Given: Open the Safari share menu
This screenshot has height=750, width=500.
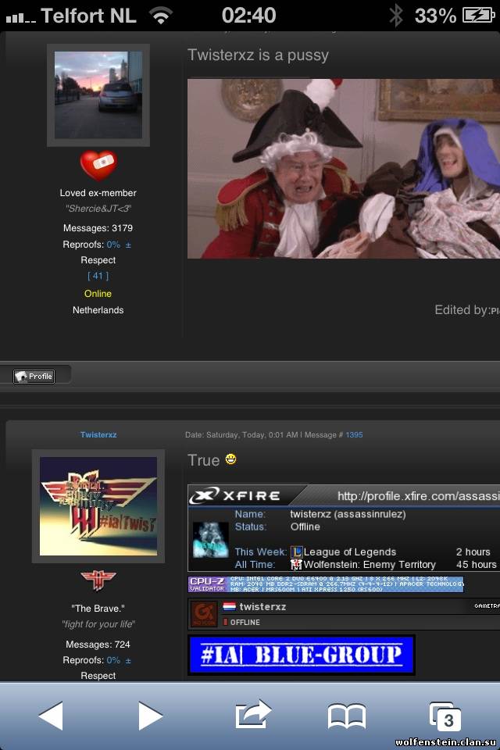Looking at the screenshot, I should pos(252,714).
